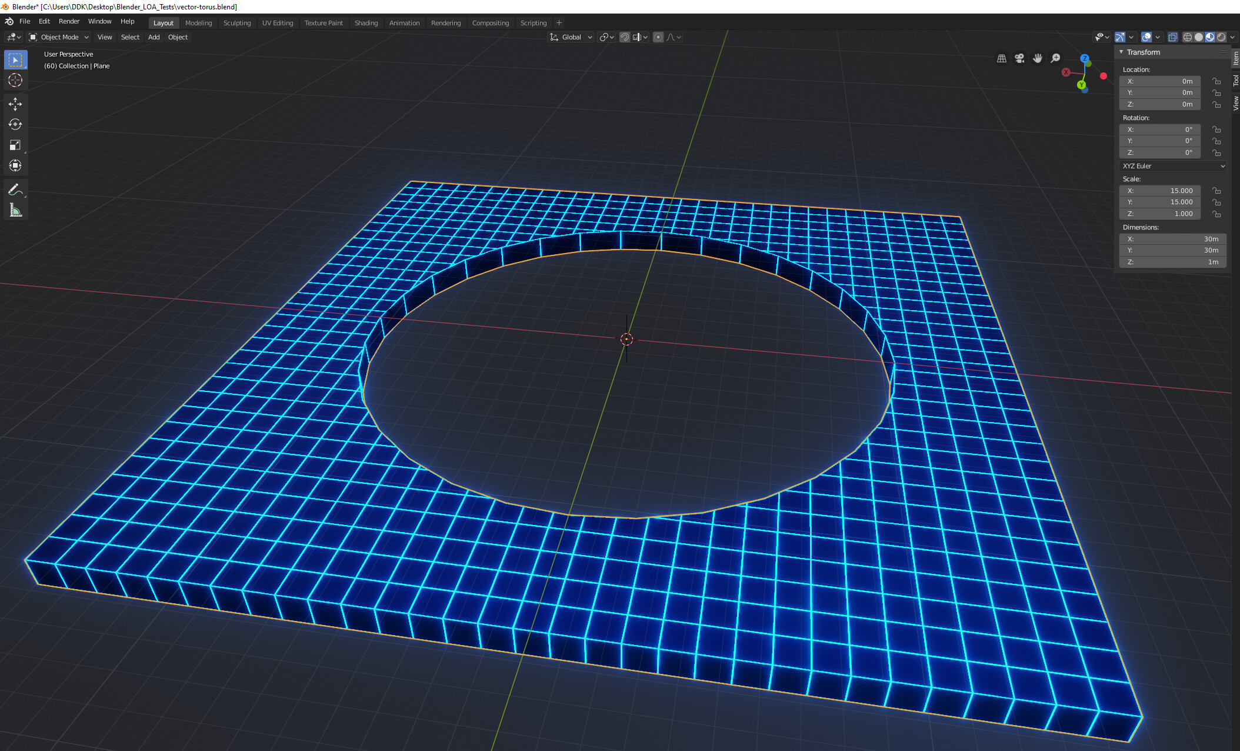1240x751 pixels.
Task: Click the Add menu in viewport header
Action: tap(154, 36)
